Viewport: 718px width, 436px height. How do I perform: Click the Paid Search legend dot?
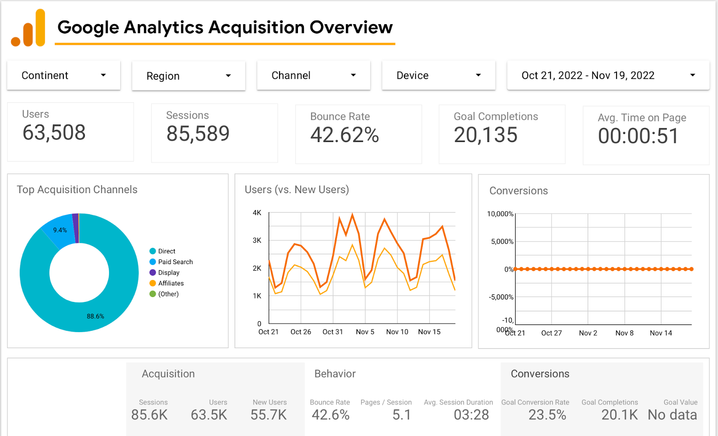pos(153,262)
